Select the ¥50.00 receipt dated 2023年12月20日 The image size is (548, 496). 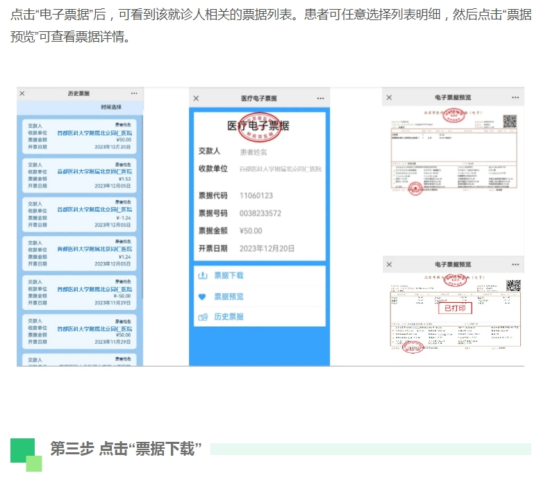tap(79, 135)
